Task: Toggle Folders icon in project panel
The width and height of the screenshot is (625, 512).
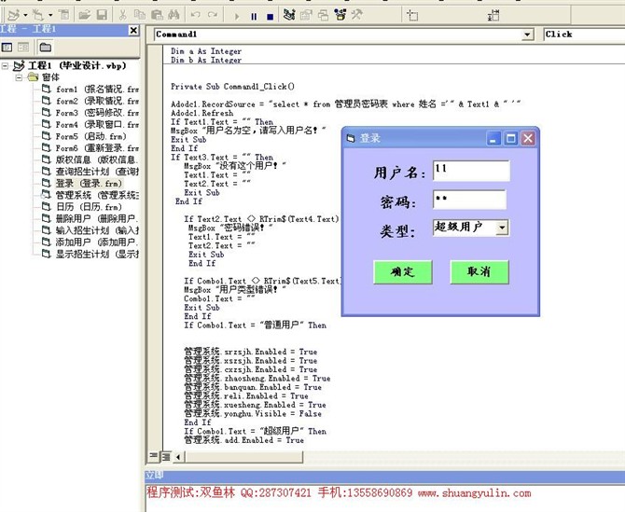Action: pyautogui.click(x=45, y=47)
